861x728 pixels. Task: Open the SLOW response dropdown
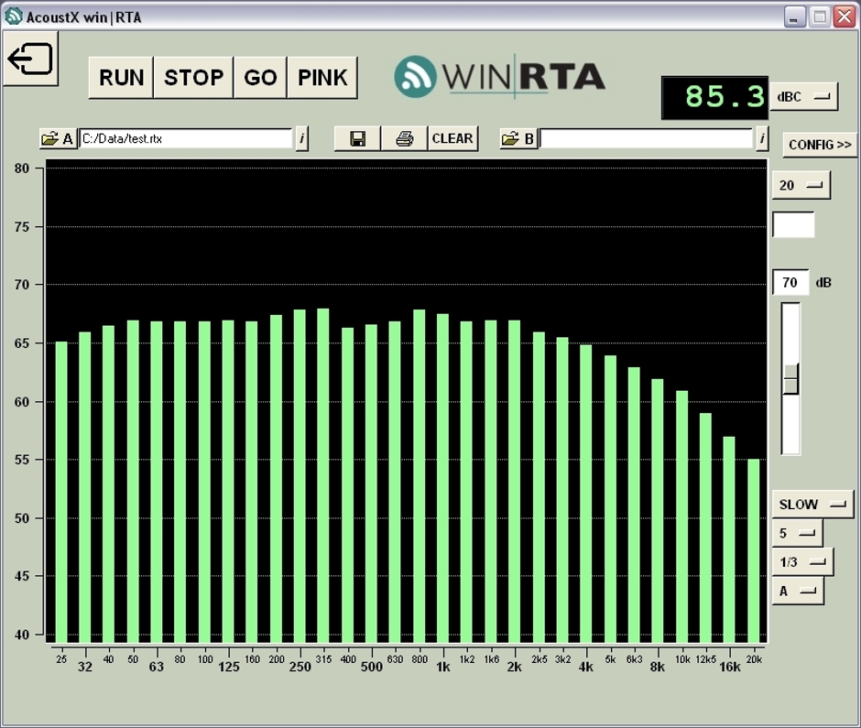(813, 504)
